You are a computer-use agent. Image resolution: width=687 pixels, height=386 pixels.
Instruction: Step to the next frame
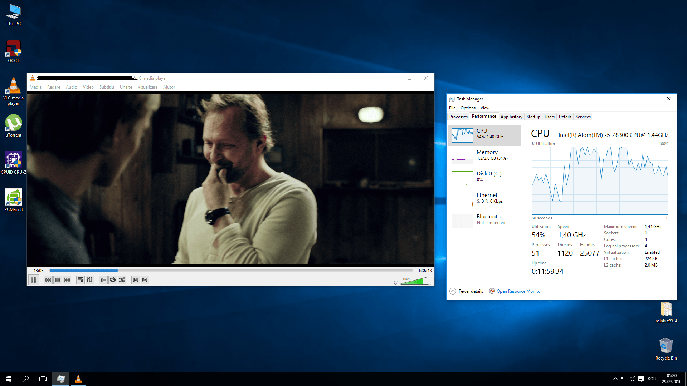(145, 280)
